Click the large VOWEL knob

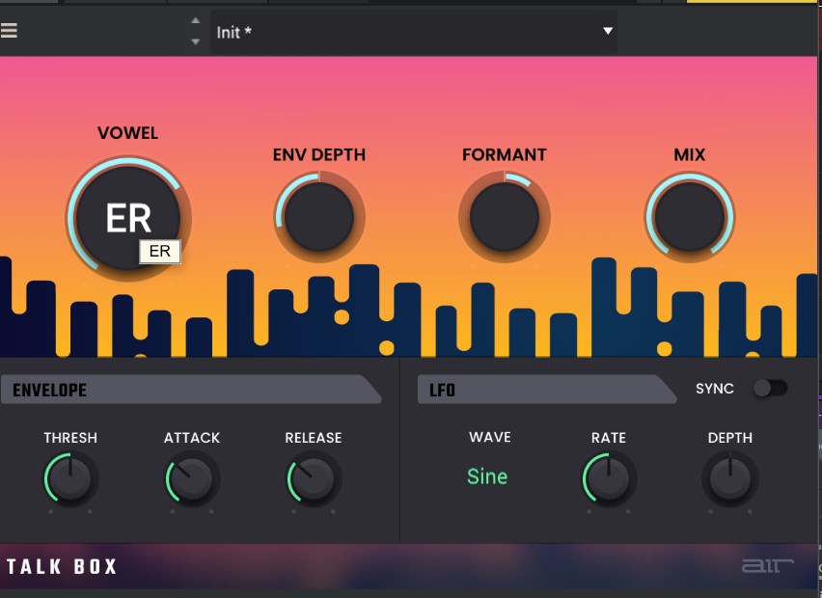(x=127, y=218)
